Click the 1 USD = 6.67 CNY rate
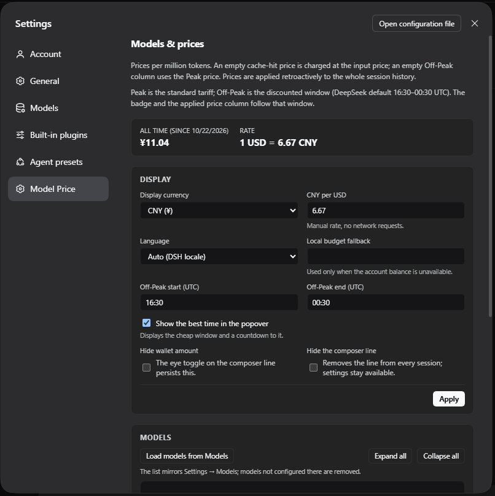 [278, 143]
